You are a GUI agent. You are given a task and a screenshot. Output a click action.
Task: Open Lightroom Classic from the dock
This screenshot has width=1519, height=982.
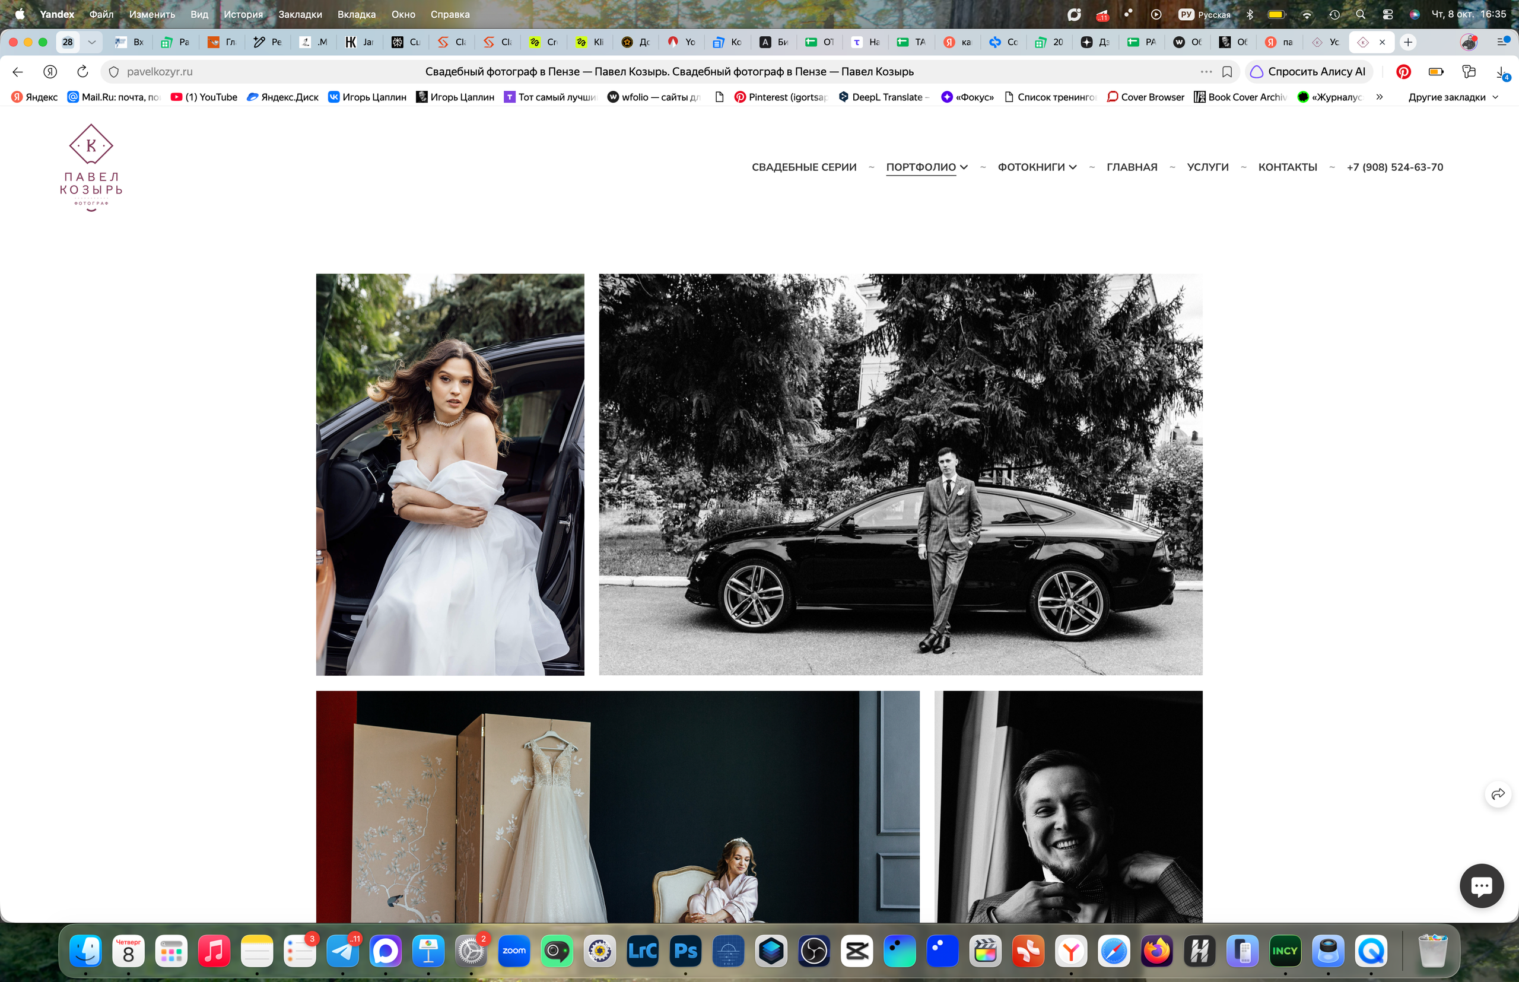643,951
